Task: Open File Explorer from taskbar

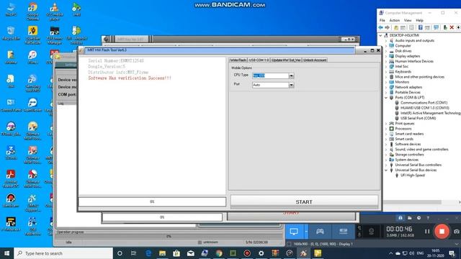Action: [x=162, y=253]
